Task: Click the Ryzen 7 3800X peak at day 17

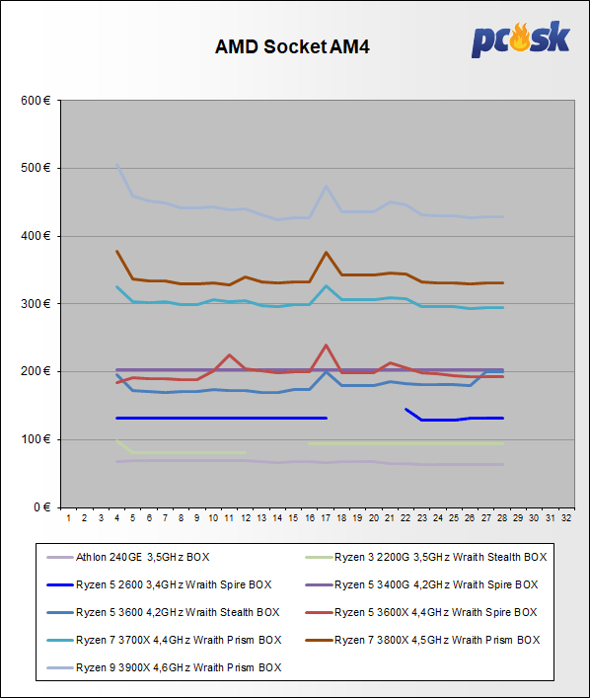Action: (x=327, y=253)
